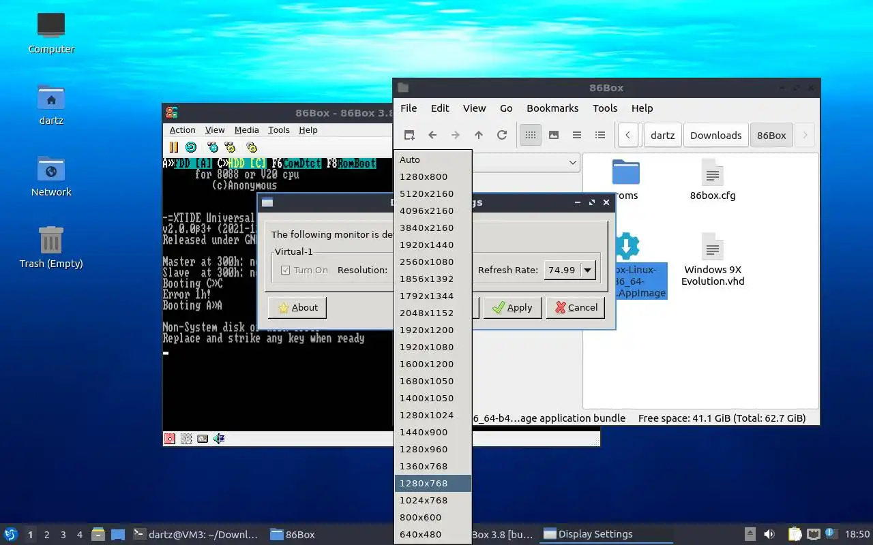This screenshot has width=873, height=545.
Task: Select the 86box.cfg file
Action: pos(713,181)
